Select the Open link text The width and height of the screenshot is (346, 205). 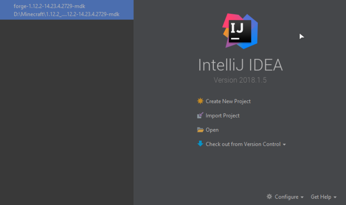tap(212, 130)
